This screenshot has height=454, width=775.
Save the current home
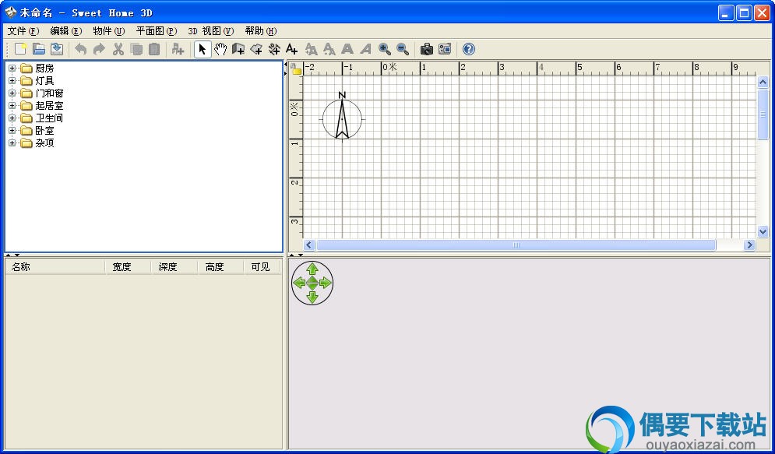point(57,49)
